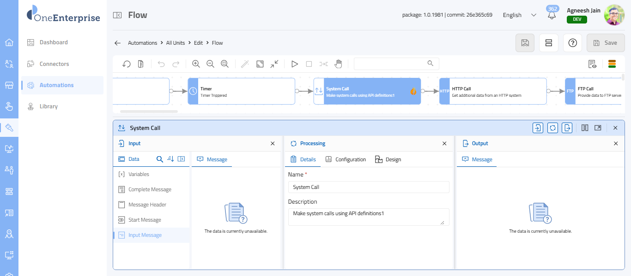Screen dimensions: 631x276
Task: Click the Save button
Action: tap(605, 43)
